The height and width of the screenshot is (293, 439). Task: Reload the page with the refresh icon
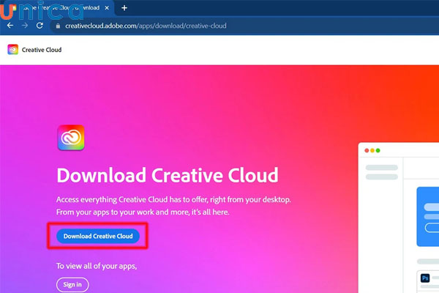click(x=42, y=24)
